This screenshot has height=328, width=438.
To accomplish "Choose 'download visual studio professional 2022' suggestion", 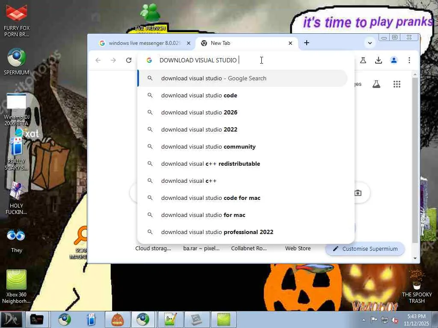I will pyautogui.click(x=243, y=232).
